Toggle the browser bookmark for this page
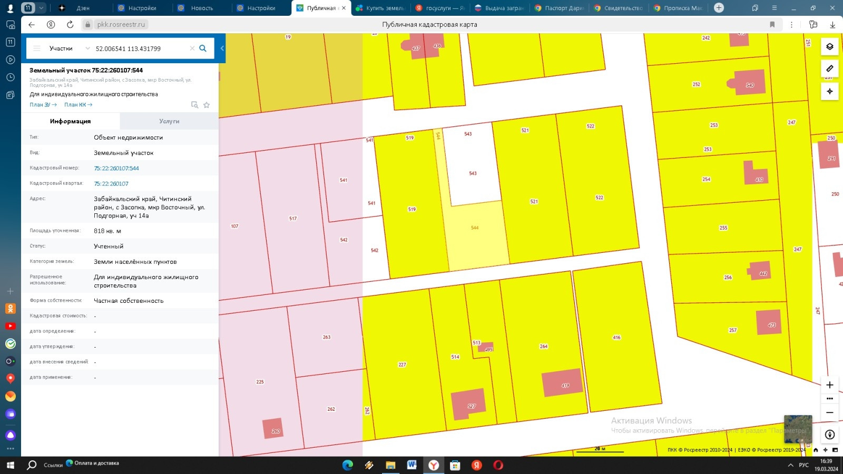Image resolution: width=843 pixels, height=474 pixels. pyautogui.click(x=772, y=25)
